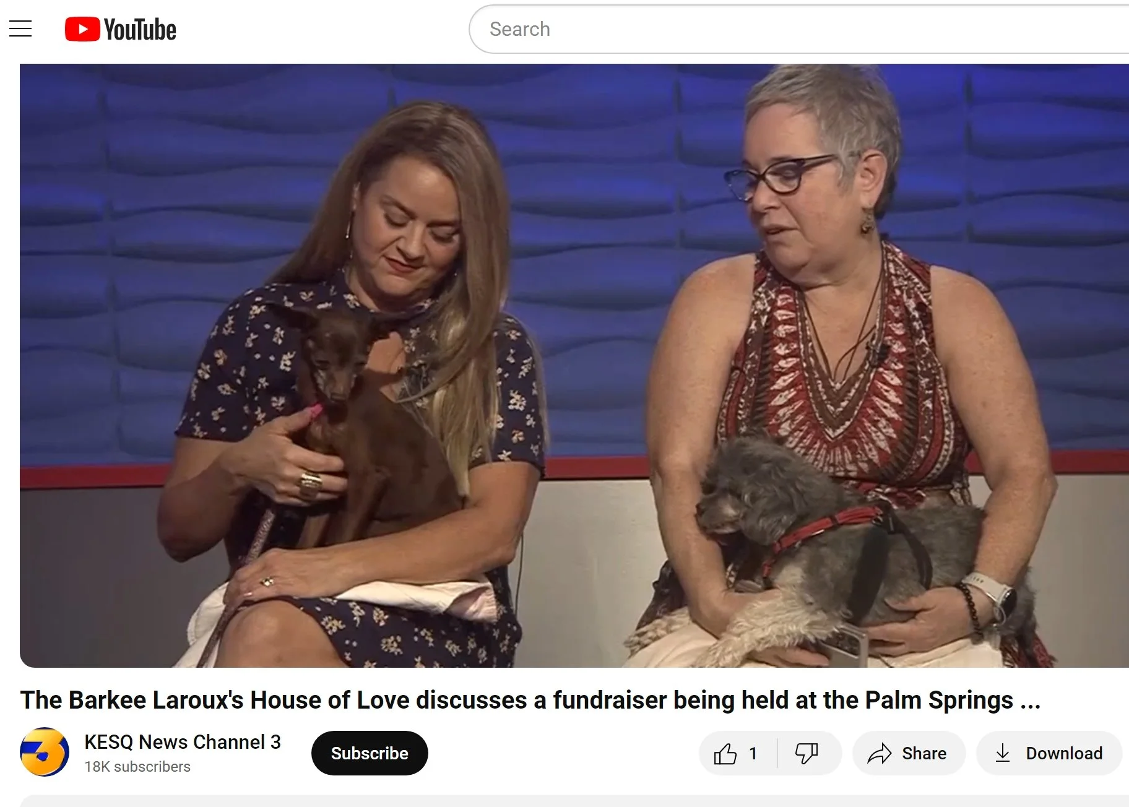Screen dimensions: 1129x807
Task: Click the Share button label
Action: click(924, 753)
